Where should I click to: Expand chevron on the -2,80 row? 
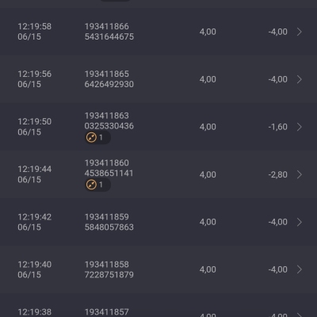coord(300,174)
